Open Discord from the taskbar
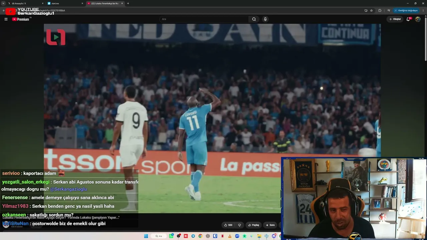The height and width of the screenshot is (240, 427). 274,236
